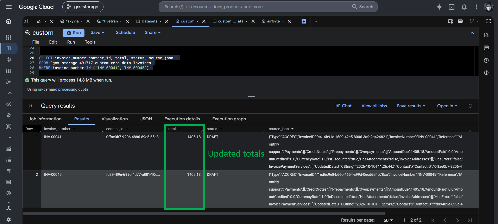Open keyboard shortcuts icon

(x=460, y=21)
